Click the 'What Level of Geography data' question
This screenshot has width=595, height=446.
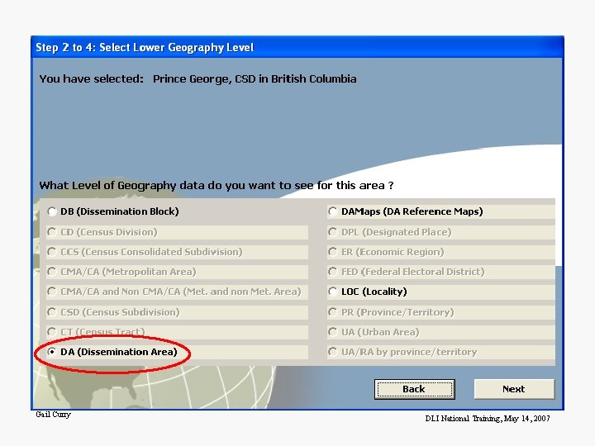click(x=217, y=186)
